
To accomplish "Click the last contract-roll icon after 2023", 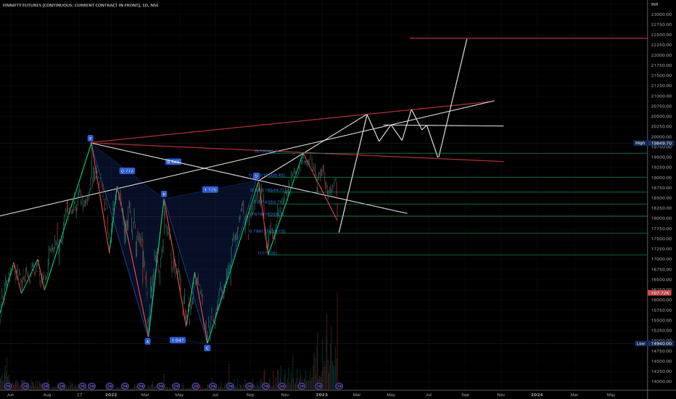I will [339, 386].
